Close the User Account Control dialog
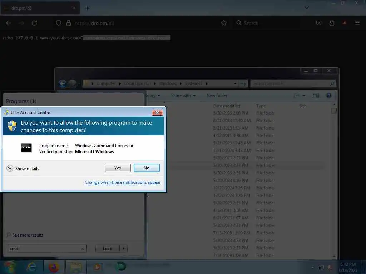This screenshot has width=366, height=274. pos(157,112)
